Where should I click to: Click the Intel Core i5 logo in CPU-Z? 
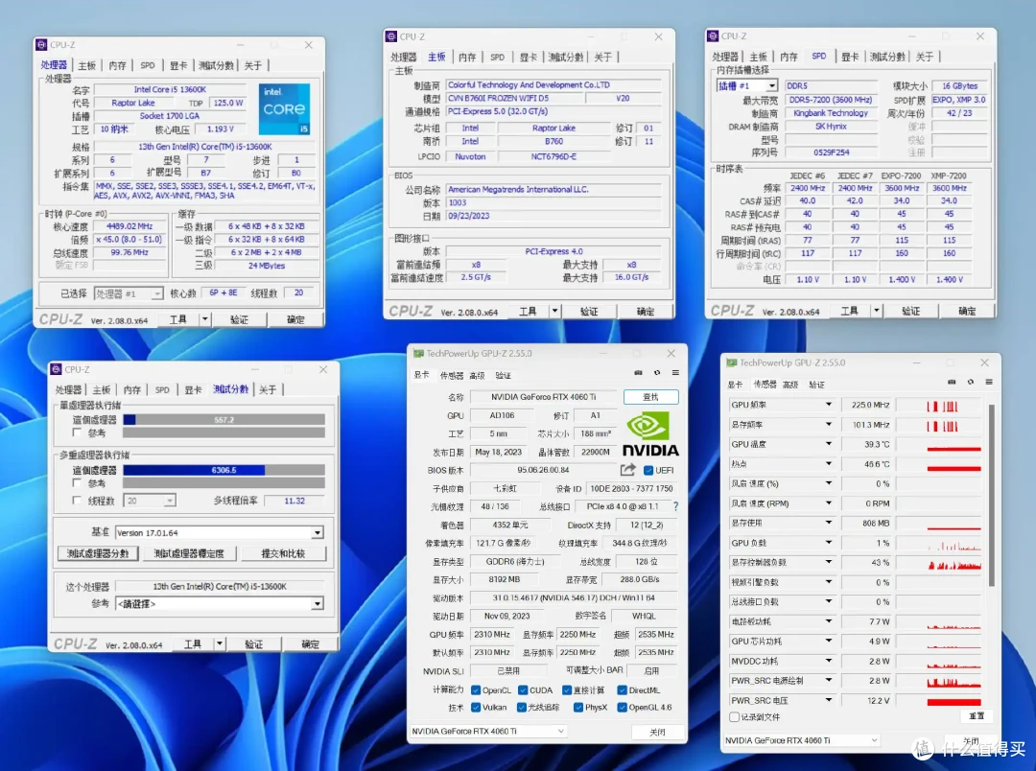pos(284,109)
